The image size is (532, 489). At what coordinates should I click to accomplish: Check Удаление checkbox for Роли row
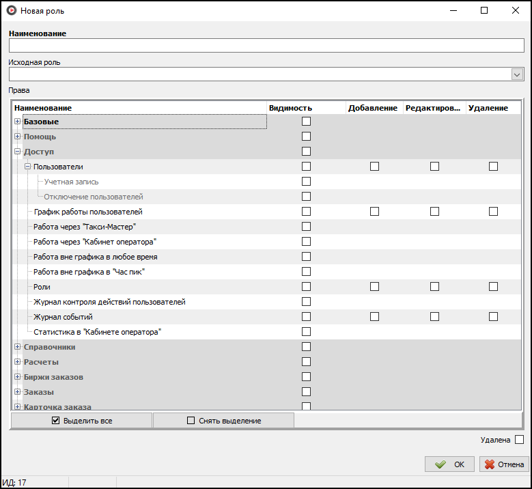493,287
